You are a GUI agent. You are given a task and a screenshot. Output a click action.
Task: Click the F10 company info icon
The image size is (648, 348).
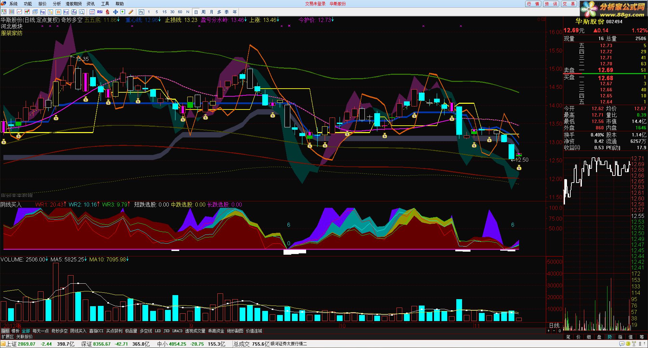pyautogui.click(x=43, y=12)
